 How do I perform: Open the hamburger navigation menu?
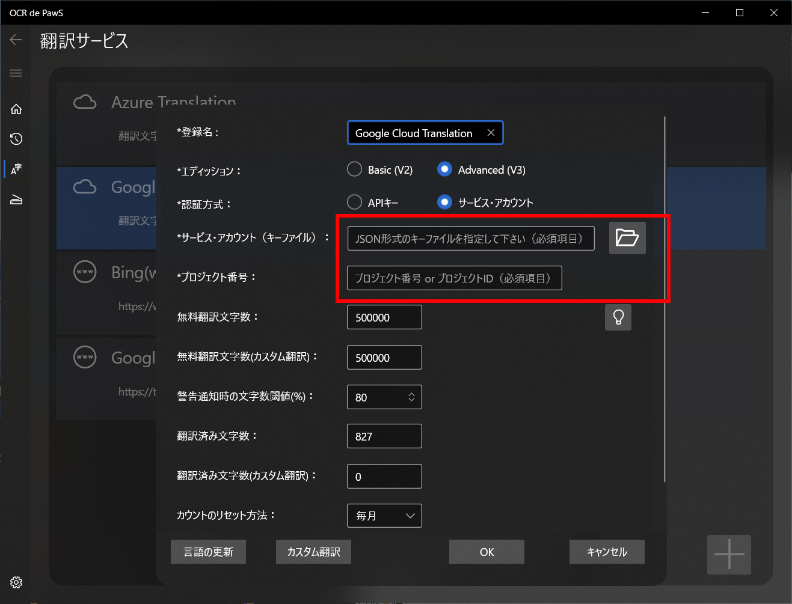(16, 73)
